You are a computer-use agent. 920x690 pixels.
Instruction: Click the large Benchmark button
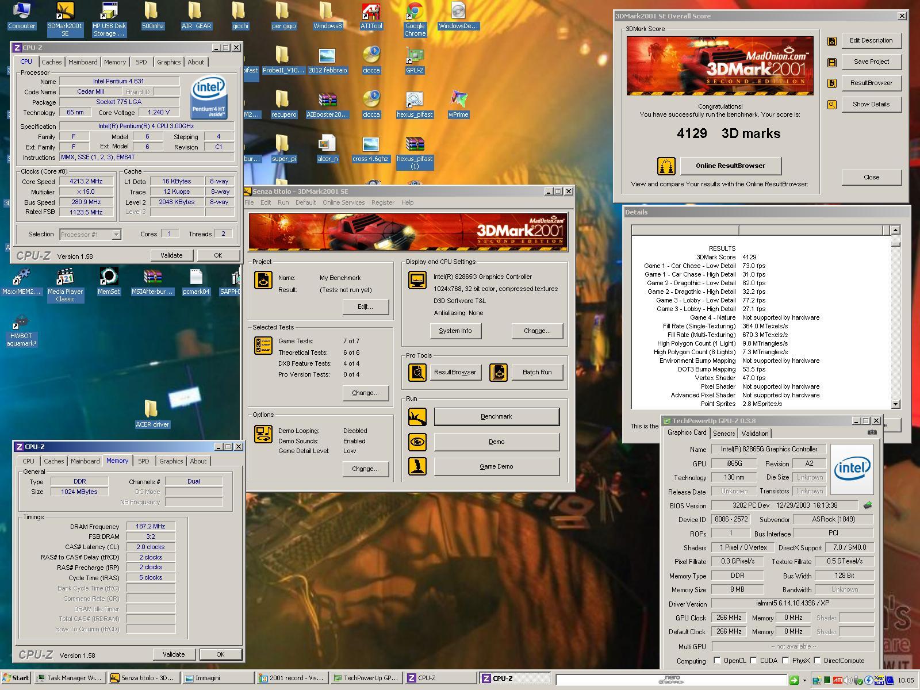tap(496, 416)
